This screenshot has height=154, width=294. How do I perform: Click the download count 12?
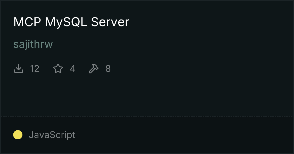tap(35, 69)
